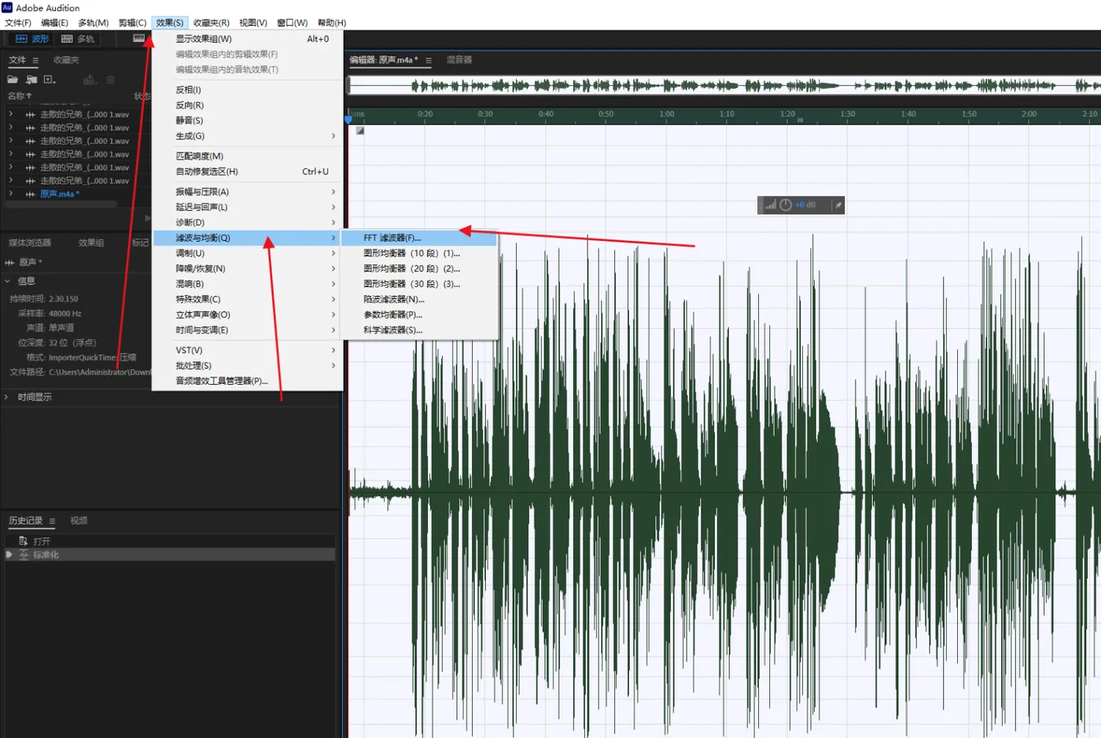
Task: Open the 视图(V) menu
Action: [253, 23]
